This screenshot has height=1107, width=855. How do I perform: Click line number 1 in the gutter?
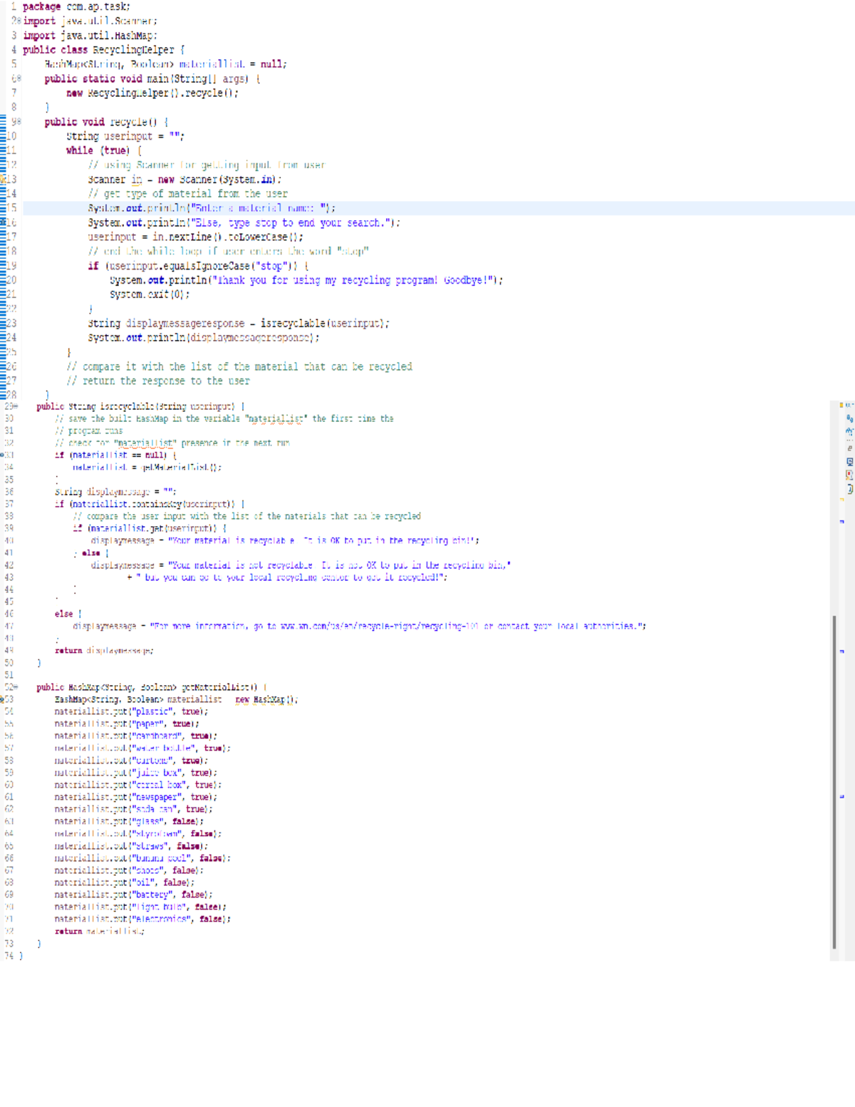(14, 6)
